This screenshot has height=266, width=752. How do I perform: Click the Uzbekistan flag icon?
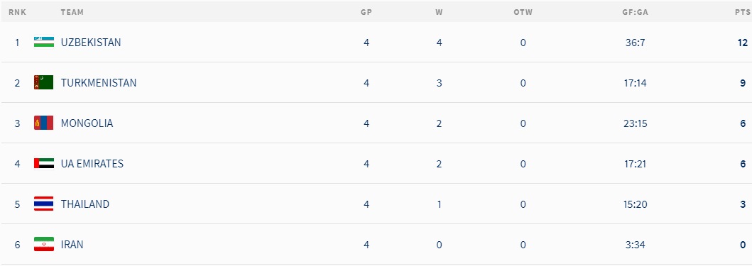pos(43,42)
